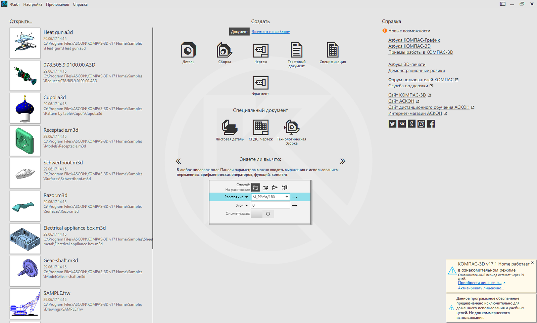537x323 pixels.
Task: Open Форум пользователей КОМПАС link
Action: click(421, 80)
